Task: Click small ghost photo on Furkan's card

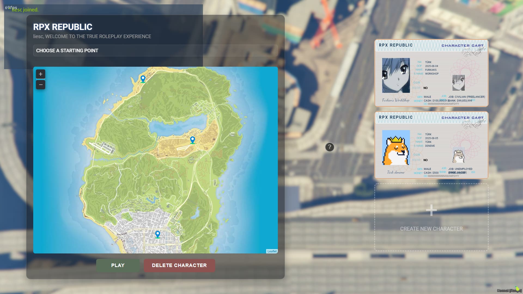Action: pos(458,83)
